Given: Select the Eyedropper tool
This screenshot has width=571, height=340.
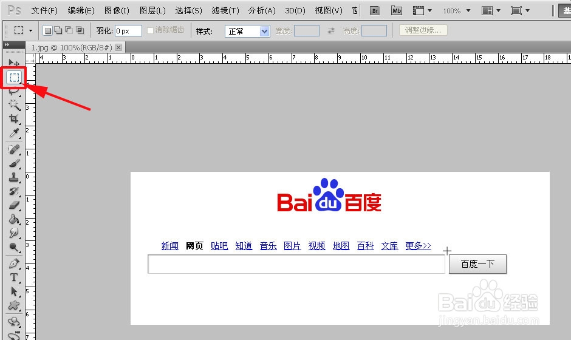Looking at the screenshot, I should (x=14, y=133).
